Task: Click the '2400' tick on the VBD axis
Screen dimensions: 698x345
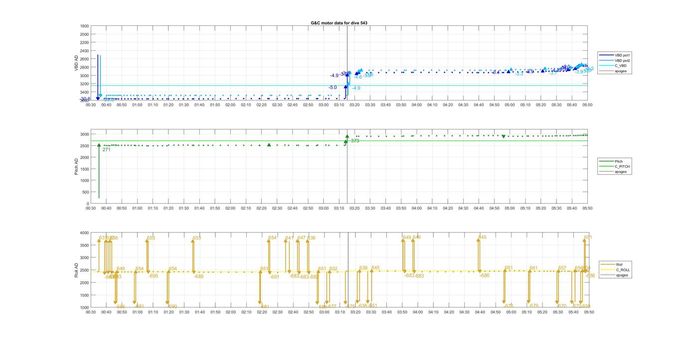Action: tap(84, 51)
